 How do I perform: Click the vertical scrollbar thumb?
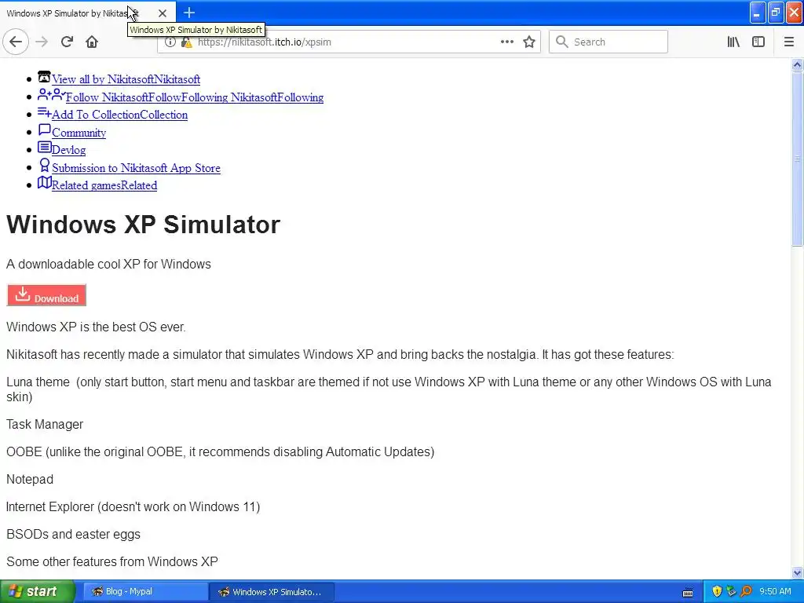click(797, 159)
